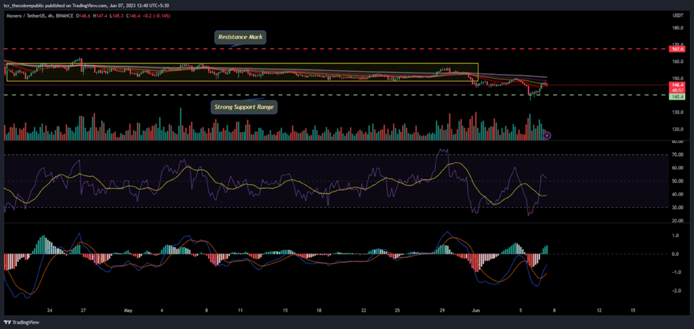Click 180.0 on the price axis
Screen dimensions: 694x329
(678, 27)
